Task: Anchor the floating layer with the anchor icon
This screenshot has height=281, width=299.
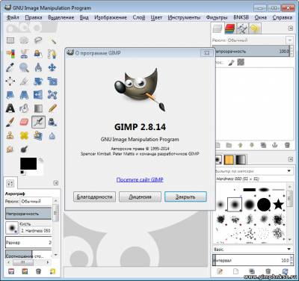Action: click(275, 145)
